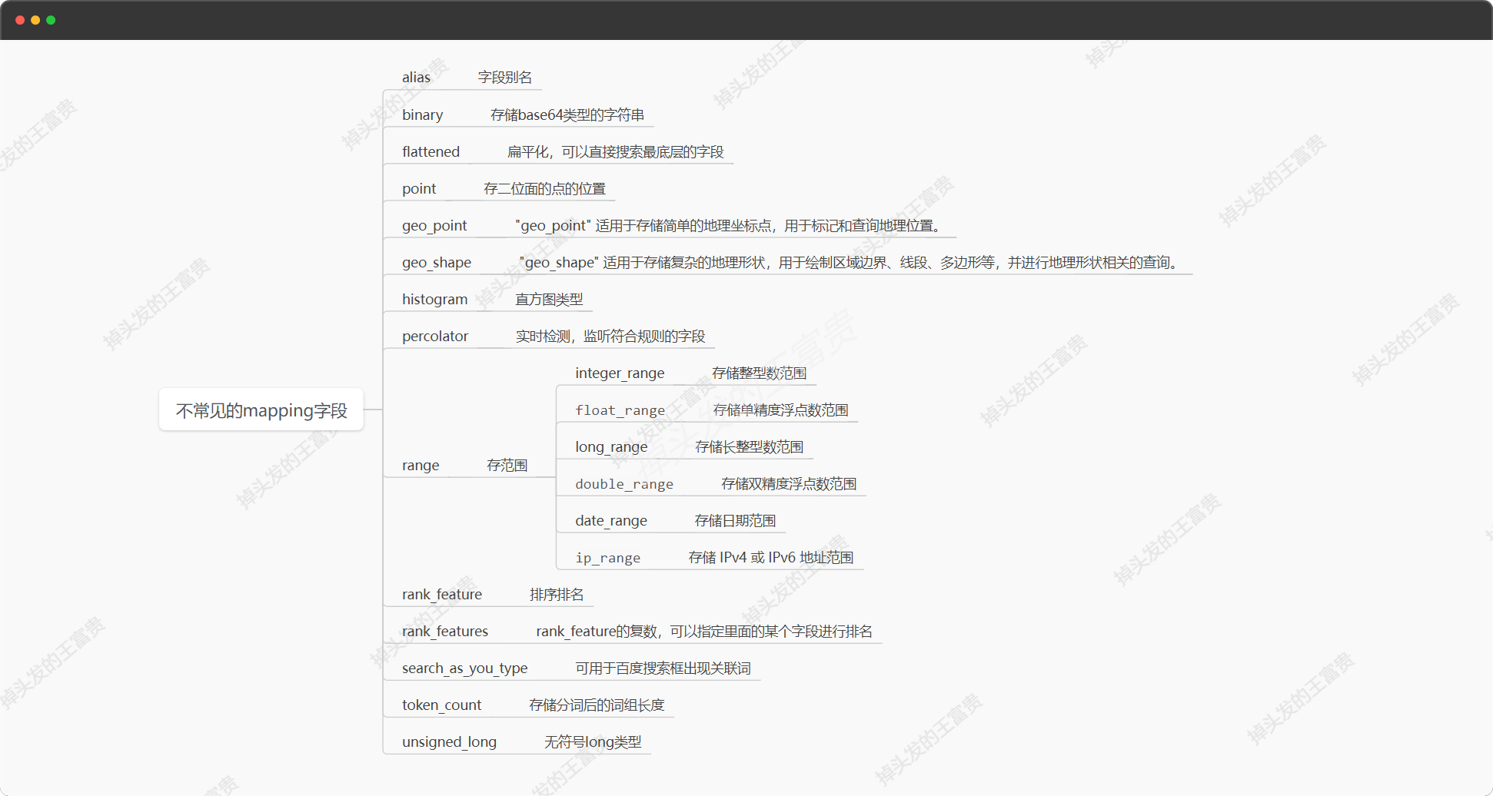1493x796 pixels.
Task: Click the geo_shape 适用于存储复杂的地理形状 description
Action: click(849, 262)
